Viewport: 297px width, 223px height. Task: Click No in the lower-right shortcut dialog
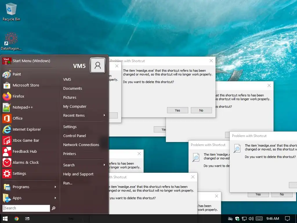[x=282, y=194]
